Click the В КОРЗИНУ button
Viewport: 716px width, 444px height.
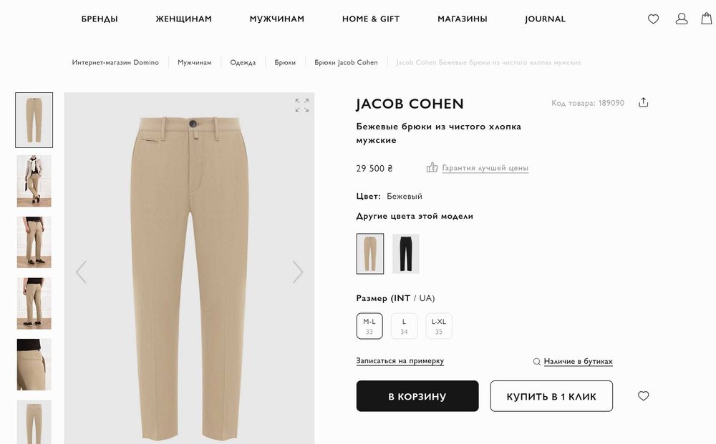click(417, 396)
